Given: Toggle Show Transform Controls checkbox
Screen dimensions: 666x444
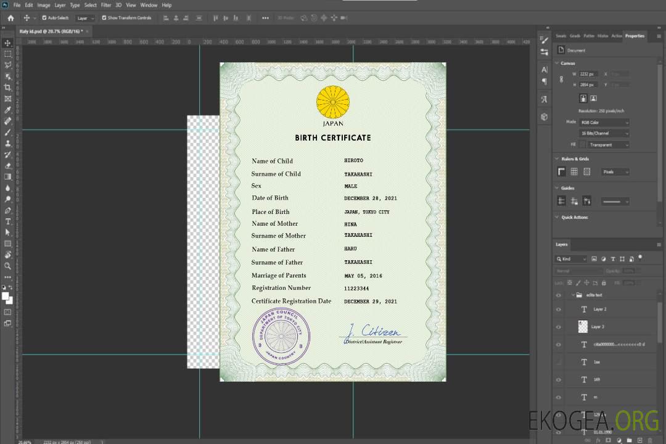Looking at the screenshot, I should tap(104, 18).
